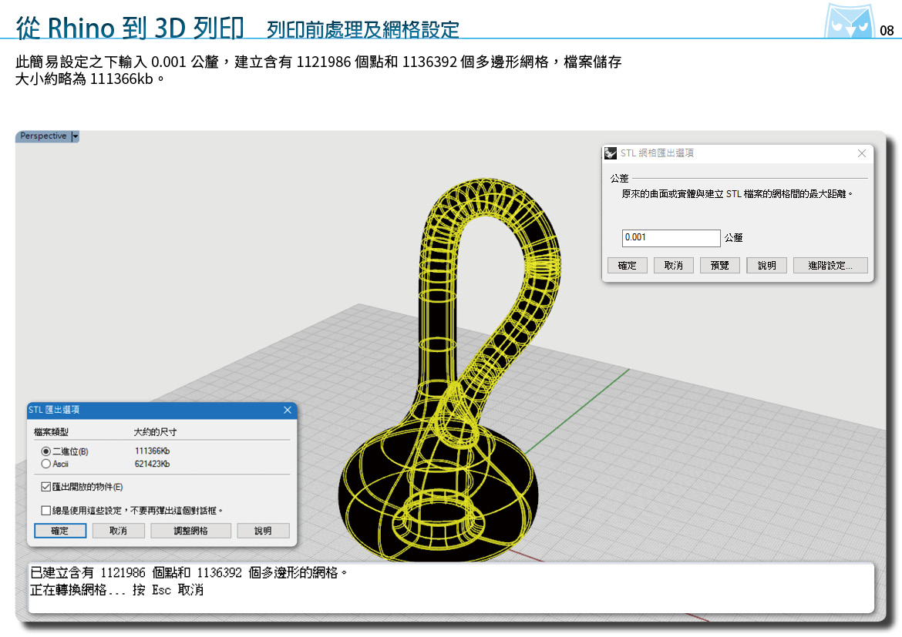Close the STL 匯出選項 dialog
The image size is (902, 637).
(x=288, y=410)
